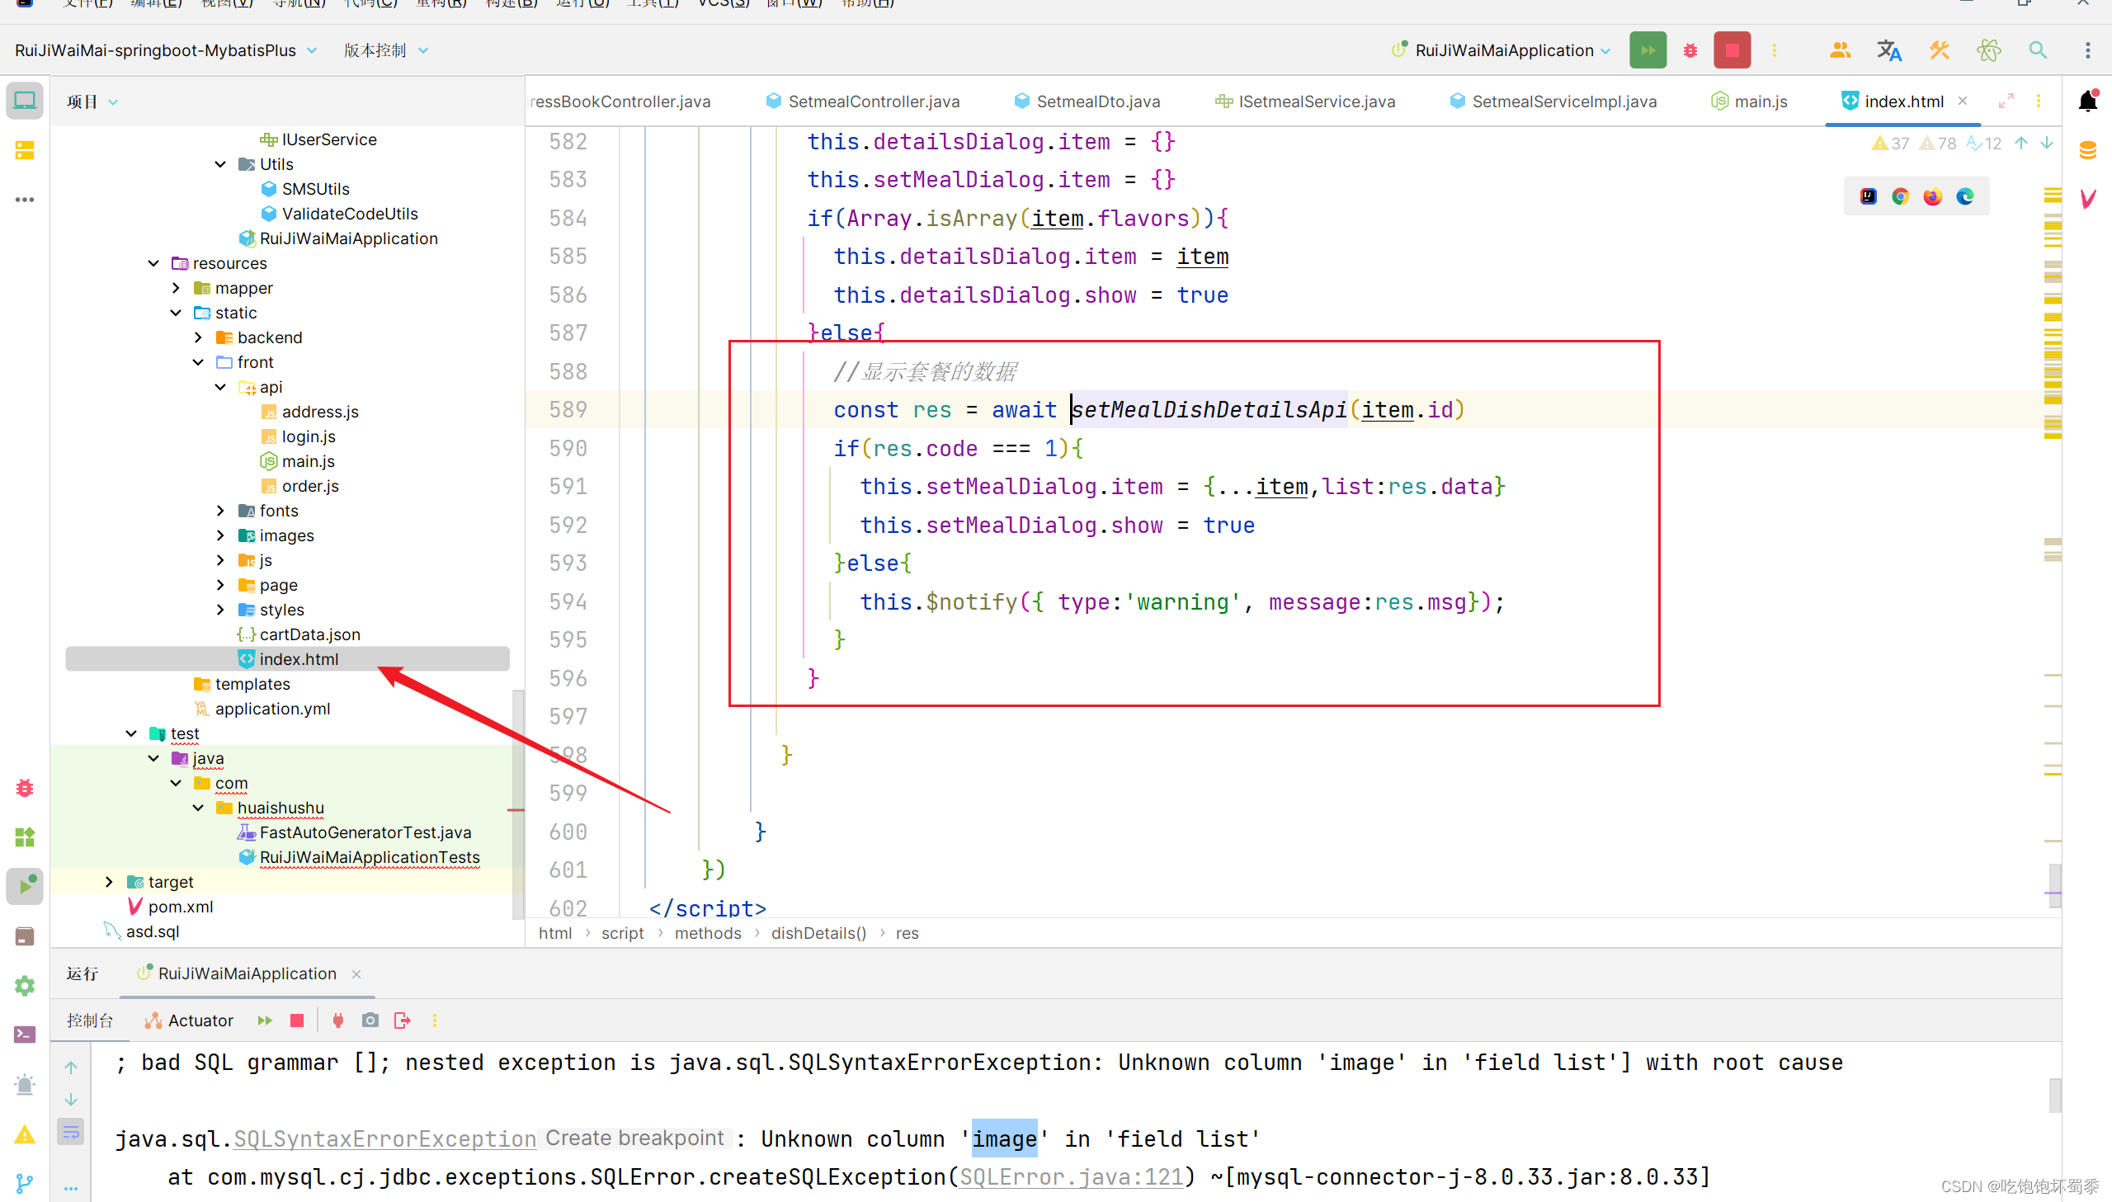Click the red Stop application button in the toolbar
2112x1202 pixels.
[x=1732, y=50]
